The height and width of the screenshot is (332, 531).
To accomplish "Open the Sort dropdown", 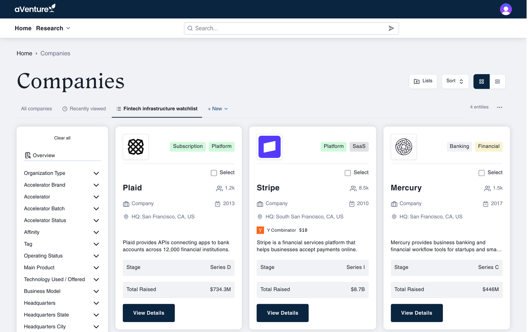I will point(455,81).
